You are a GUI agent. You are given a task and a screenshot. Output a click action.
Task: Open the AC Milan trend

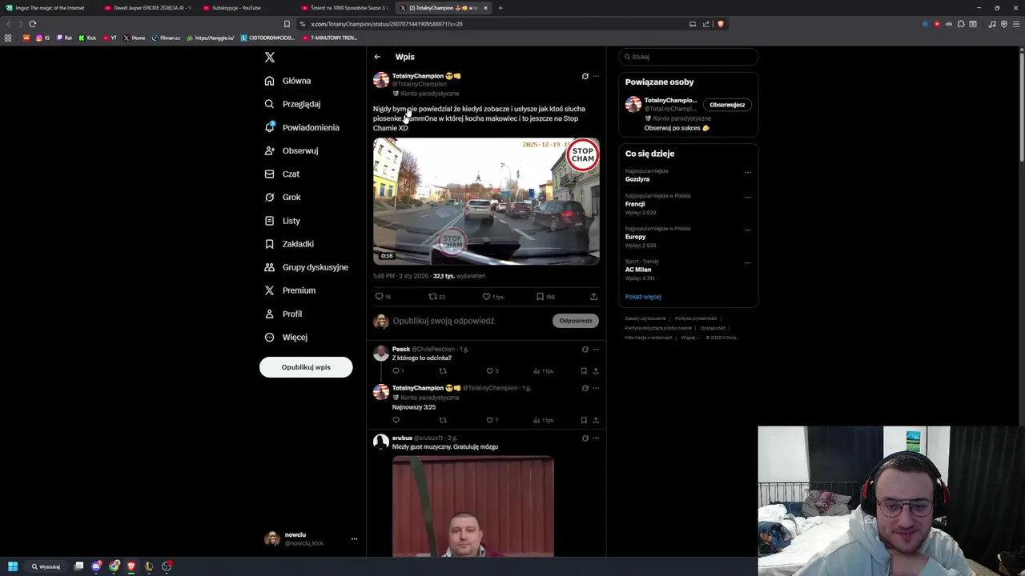pos(638,270)
